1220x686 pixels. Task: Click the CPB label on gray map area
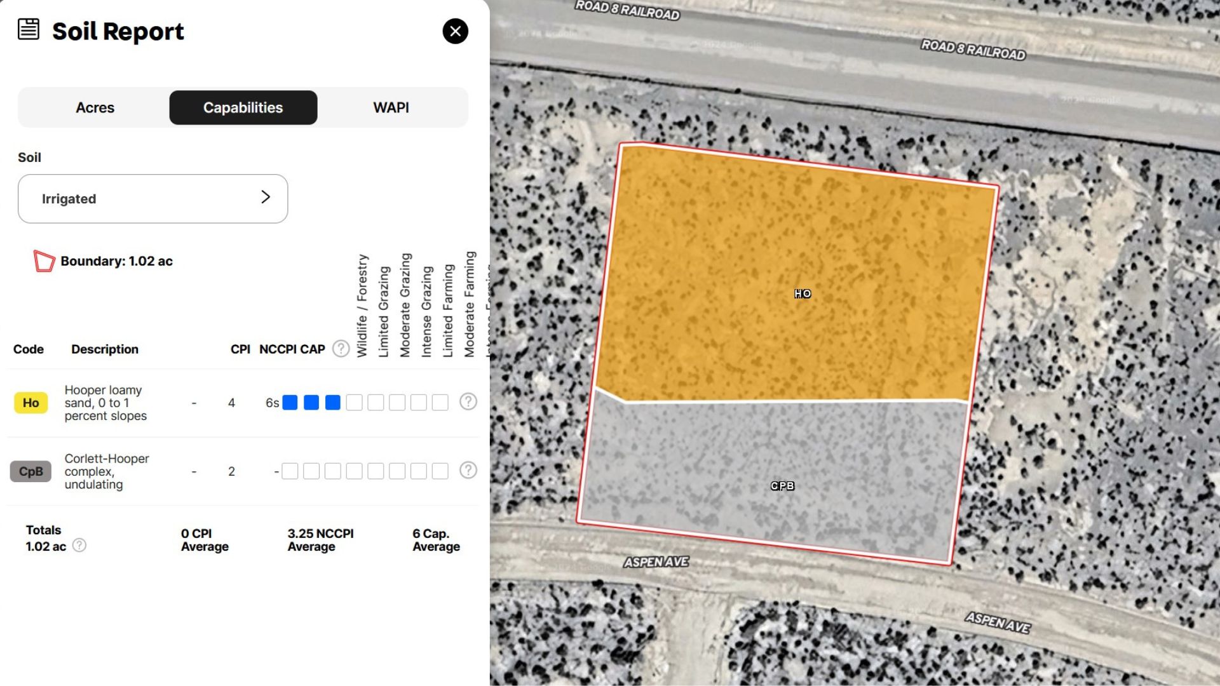tap(782, 486)
